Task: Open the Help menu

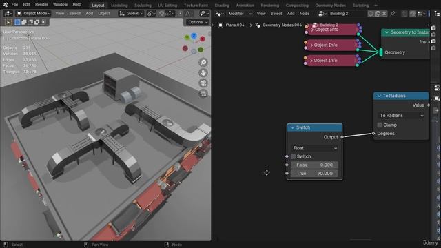Action: (76, 5)
